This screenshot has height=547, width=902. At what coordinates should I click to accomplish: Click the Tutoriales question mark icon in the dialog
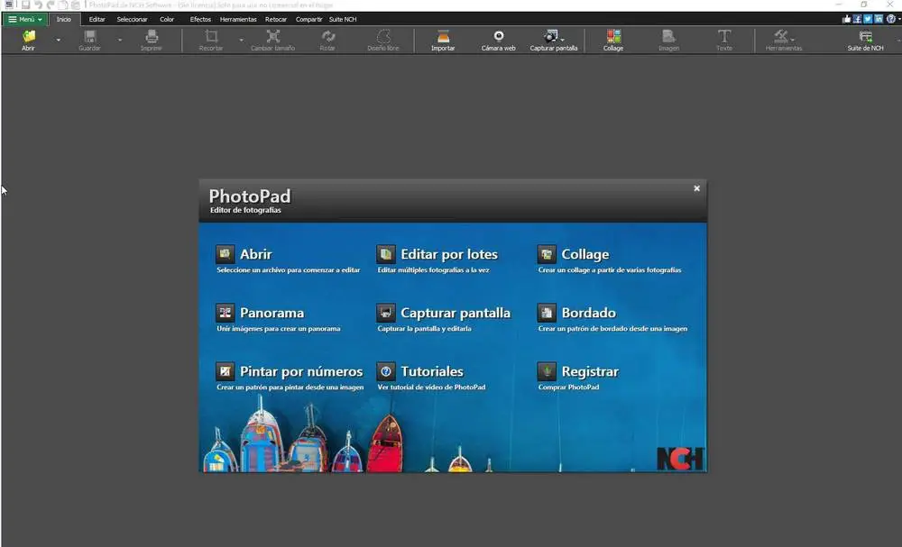(386, 371)
